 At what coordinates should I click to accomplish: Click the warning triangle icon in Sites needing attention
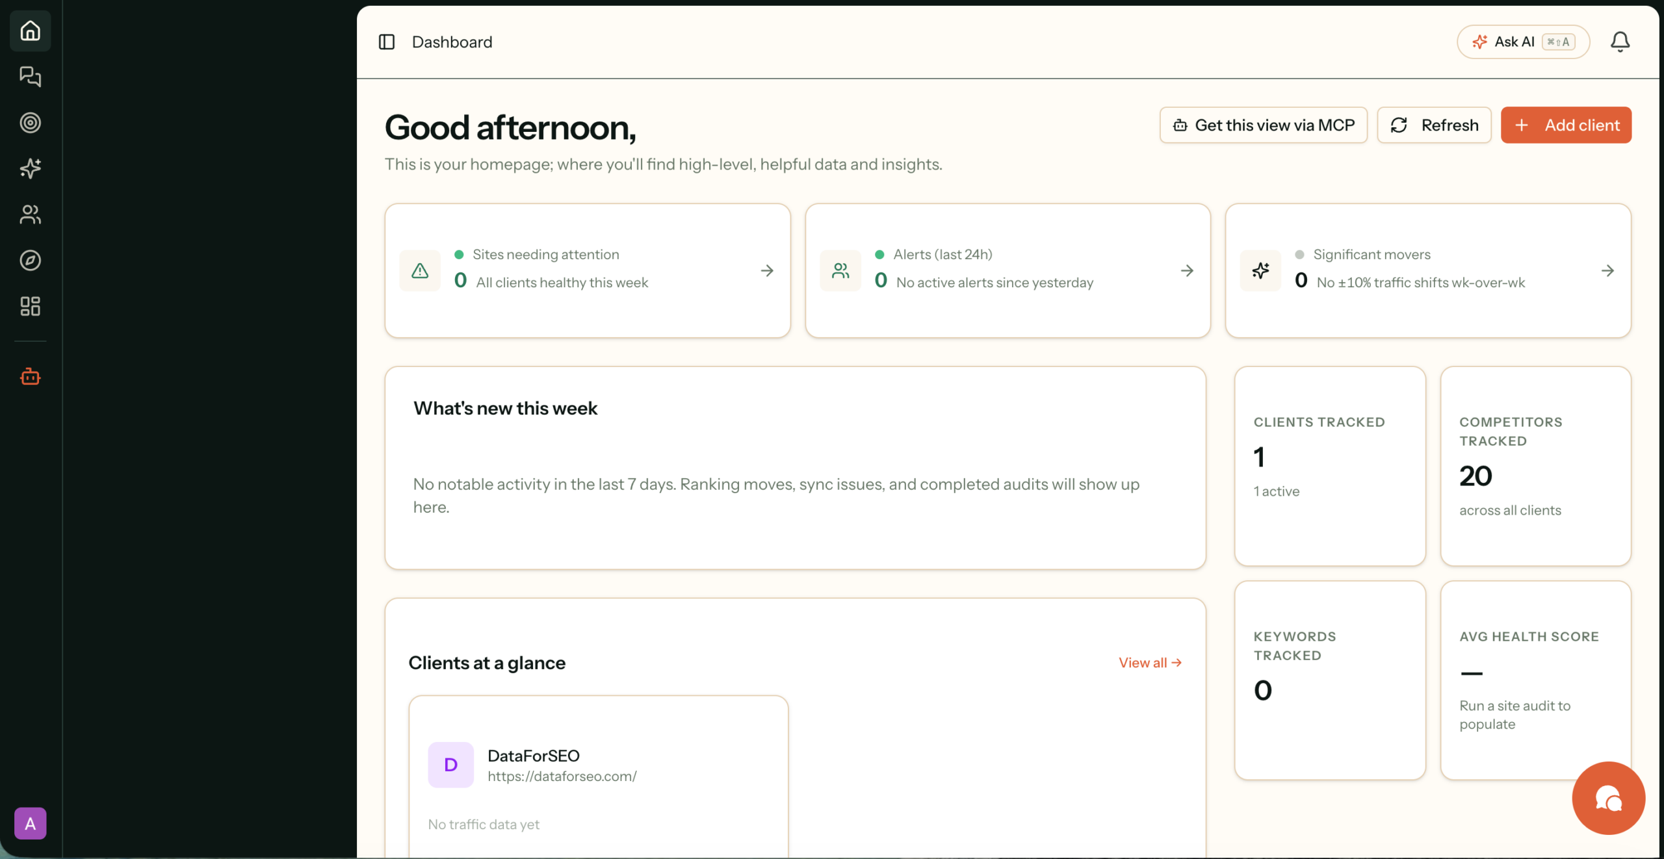[x=420, y=271]
